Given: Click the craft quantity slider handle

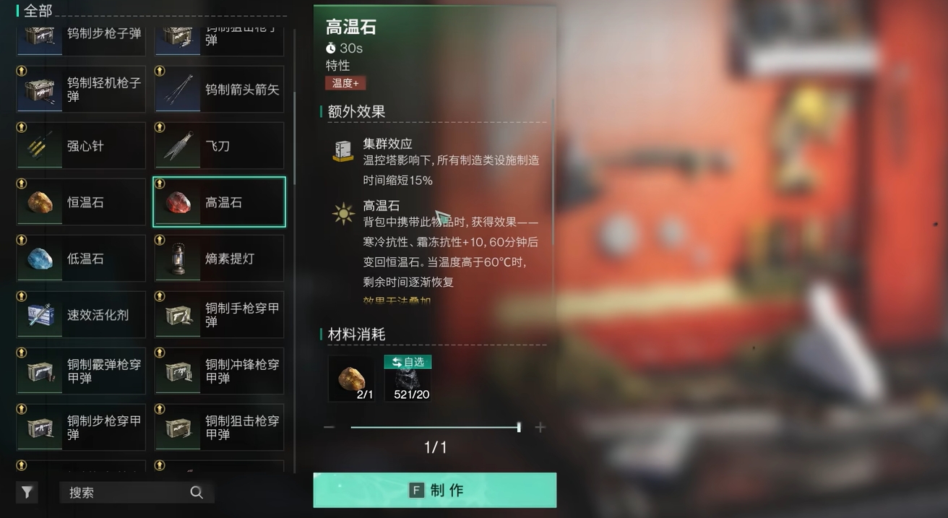Looking at the screenshot, I should 519,428.
